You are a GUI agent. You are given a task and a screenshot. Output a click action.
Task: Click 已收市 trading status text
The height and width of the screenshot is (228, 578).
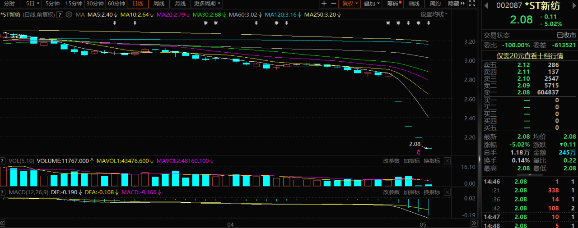click(x=566, y=35)
